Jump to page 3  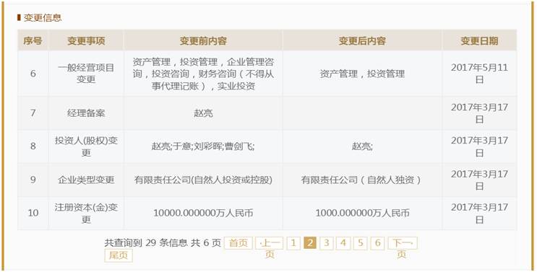coord(327,243)
